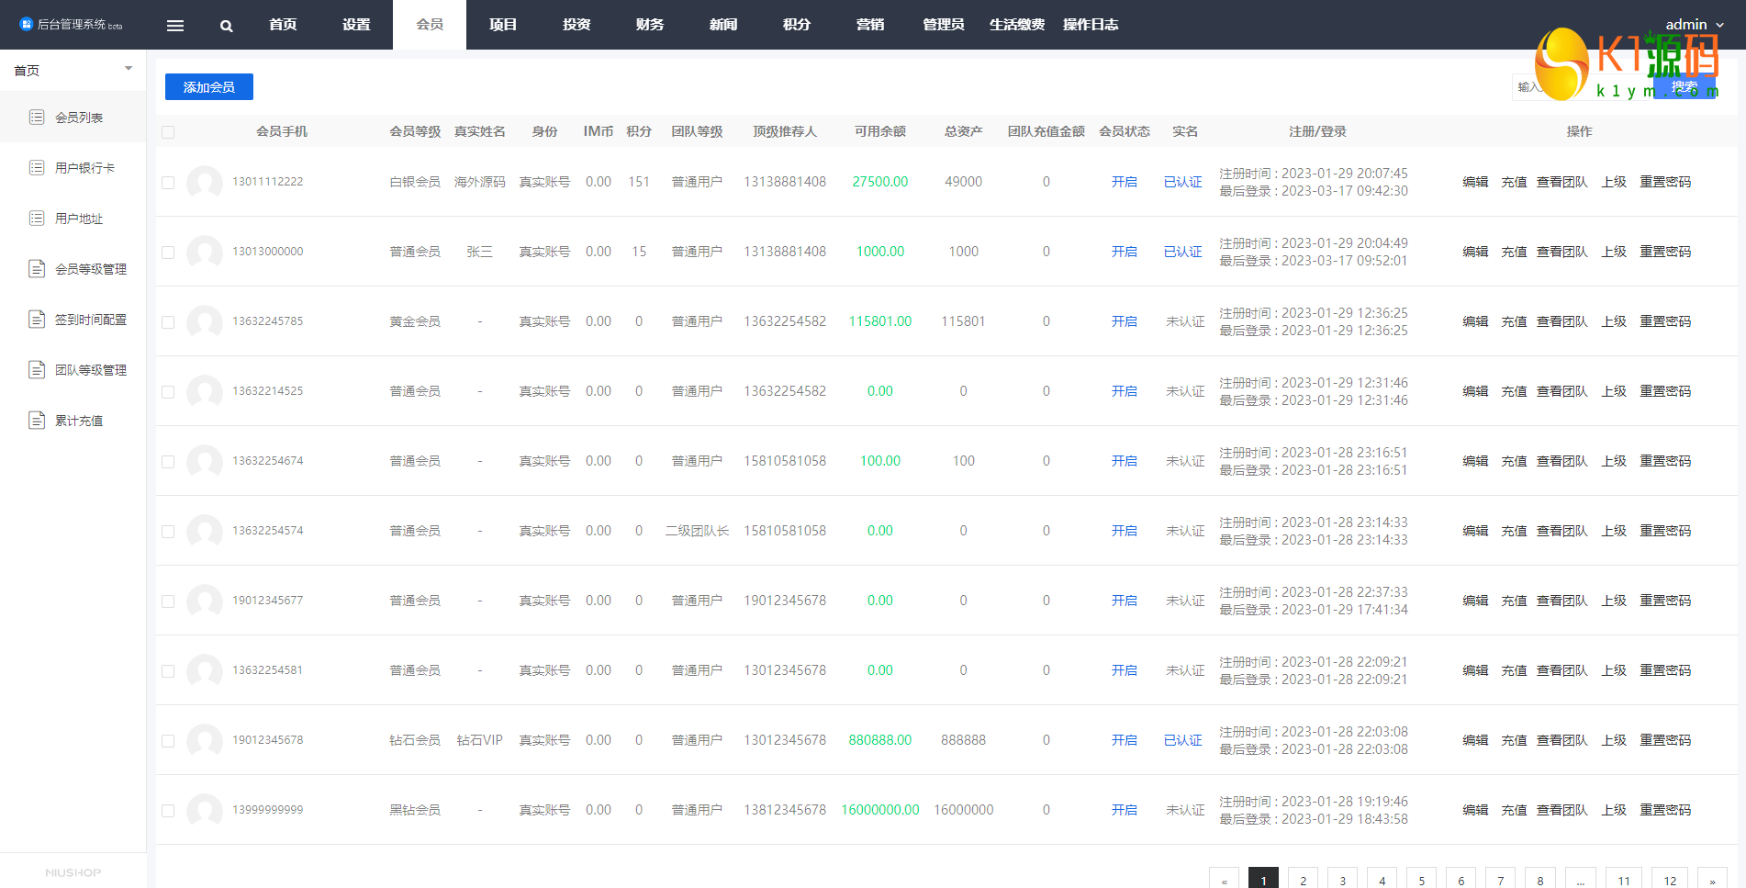1746x888 pixels.
Task: Click avatar of member 13999999999
Action: click(x=205, y=810)
